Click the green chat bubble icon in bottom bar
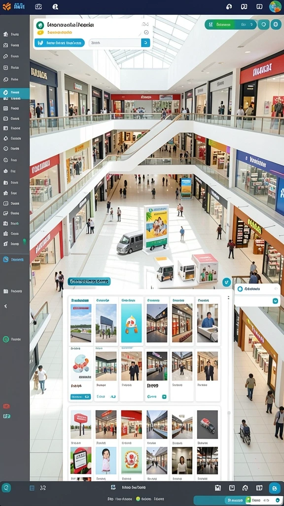Image resolution: width=284 pixels, height=506 pixels. click(x=6, y=488)
